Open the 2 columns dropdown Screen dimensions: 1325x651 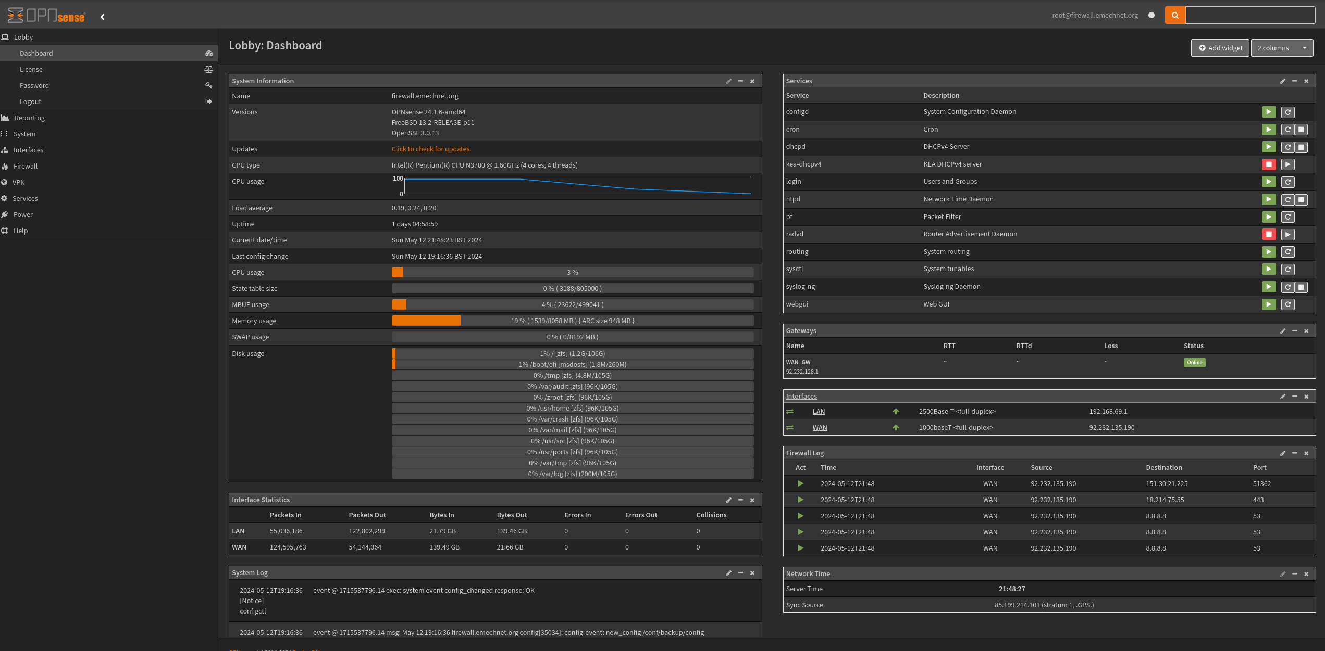1282,48
